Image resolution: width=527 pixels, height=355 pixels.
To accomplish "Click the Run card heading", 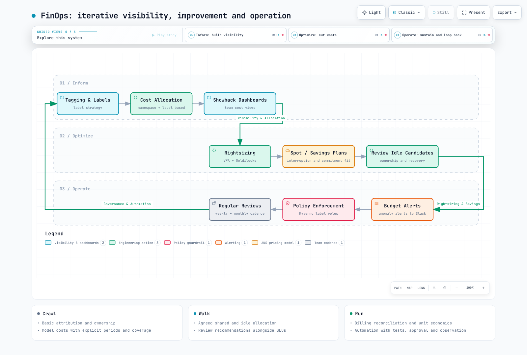I will 359,314.
